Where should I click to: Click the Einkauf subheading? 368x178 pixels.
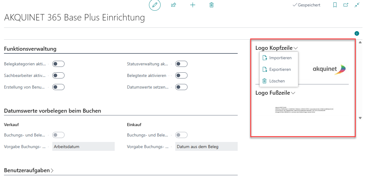click(x=134, y=125)
